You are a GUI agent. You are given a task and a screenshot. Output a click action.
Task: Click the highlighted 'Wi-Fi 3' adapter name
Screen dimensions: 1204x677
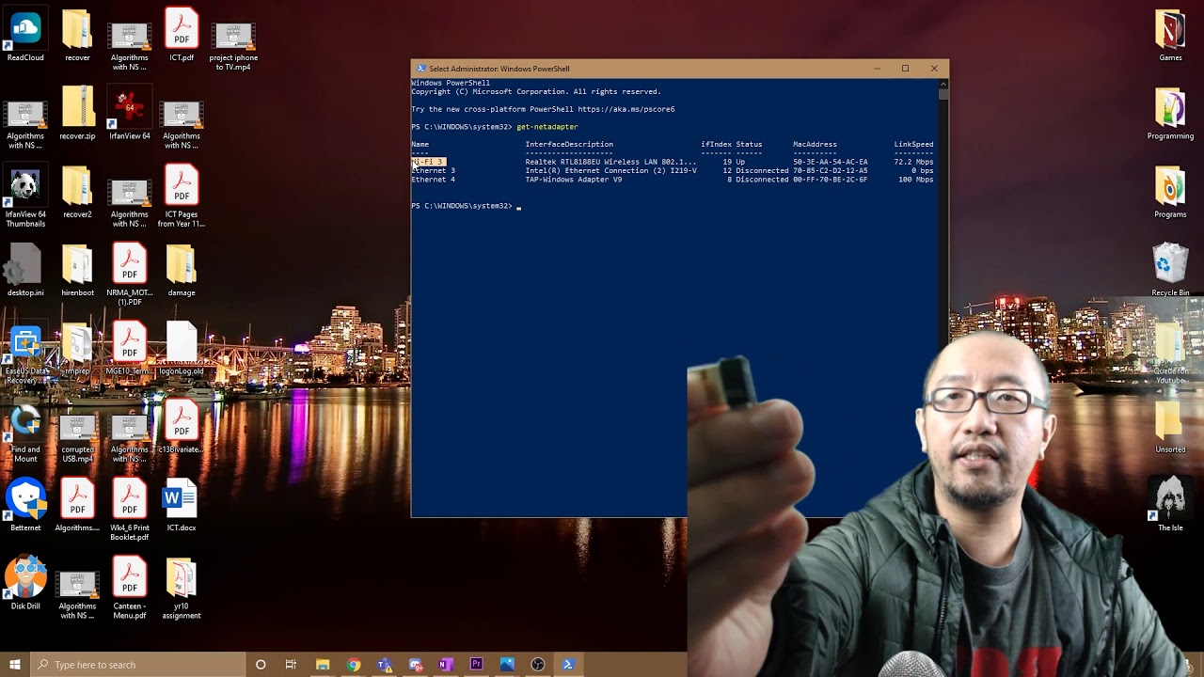pos(428,162)
